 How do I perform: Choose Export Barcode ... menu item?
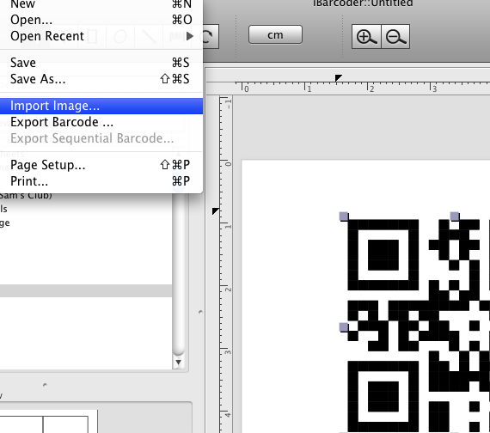[101, 122]
